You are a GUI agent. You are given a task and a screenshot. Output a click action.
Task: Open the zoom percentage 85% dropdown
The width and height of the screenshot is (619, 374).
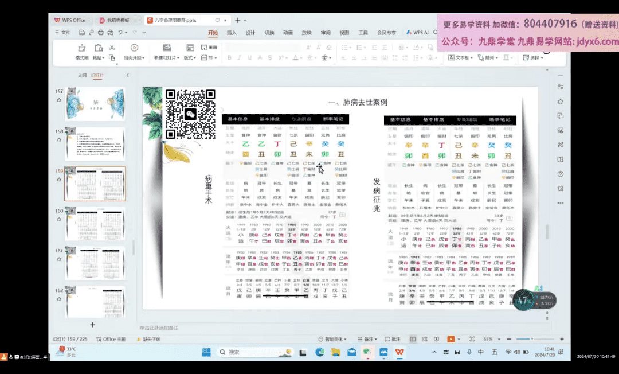(x=490, y=339)
